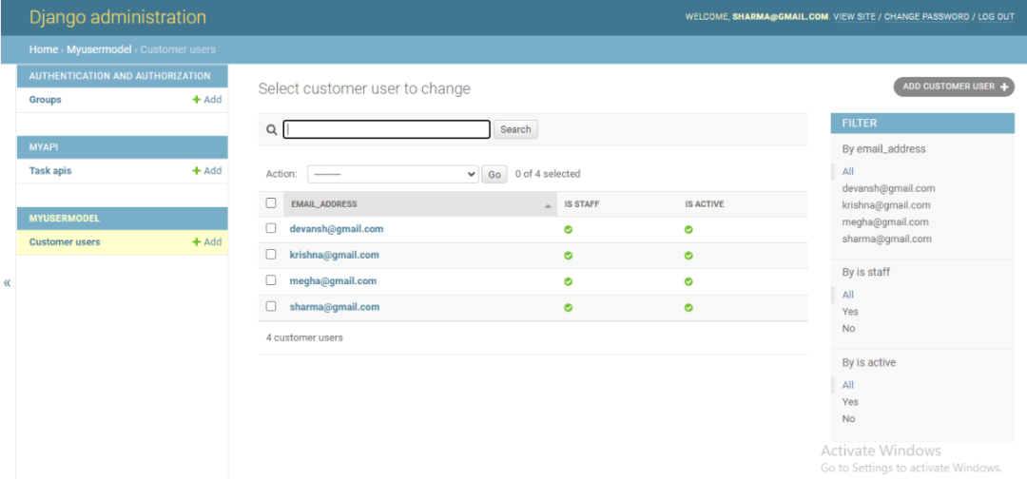The width and height of the screenshot is (1027, 500).
Task: Click the plus icon on Add Customer User
Action: 1005,87
